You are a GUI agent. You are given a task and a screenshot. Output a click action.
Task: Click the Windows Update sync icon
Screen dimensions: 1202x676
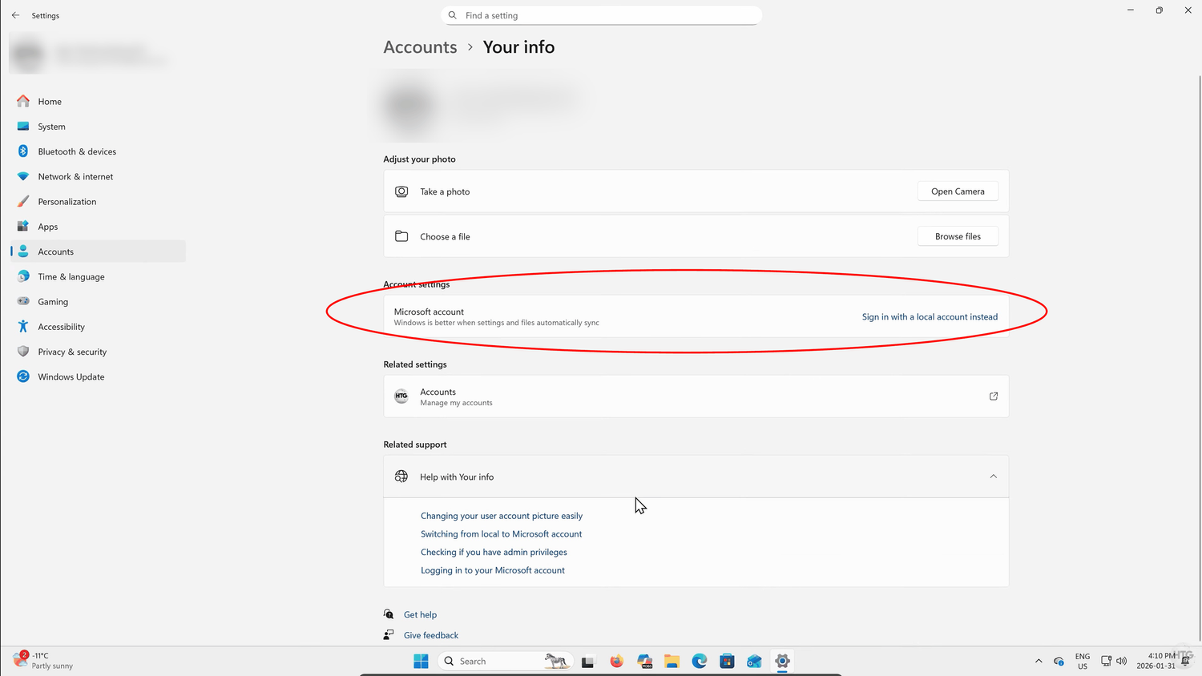point(23,376)
